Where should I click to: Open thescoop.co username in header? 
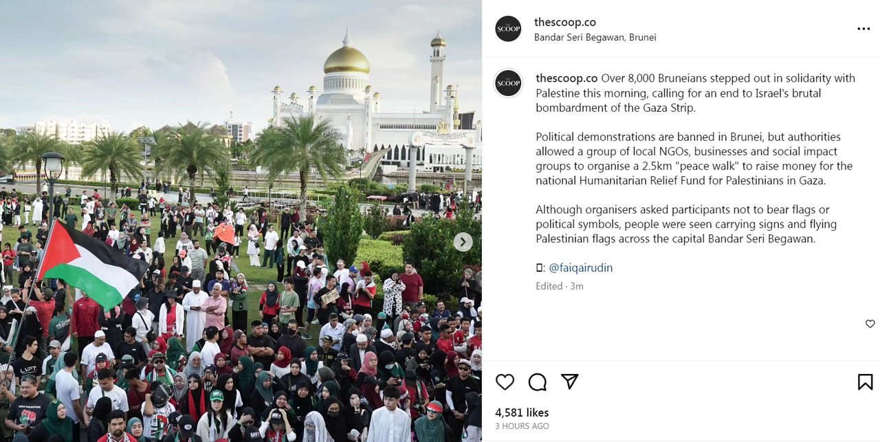click(x=565, y=22)
